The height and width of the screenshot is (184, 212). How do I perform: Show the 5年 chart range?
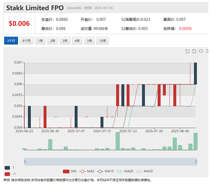click(90, 41)
